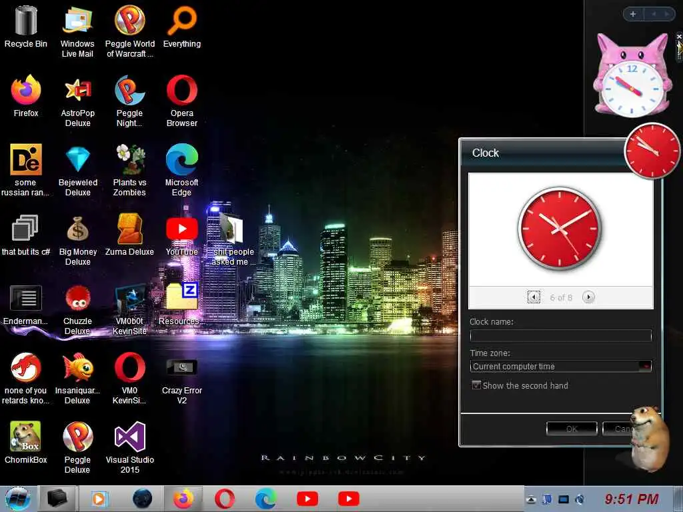
Task: Launch Chuzzle Deluxe
Action: coord(77,309)
